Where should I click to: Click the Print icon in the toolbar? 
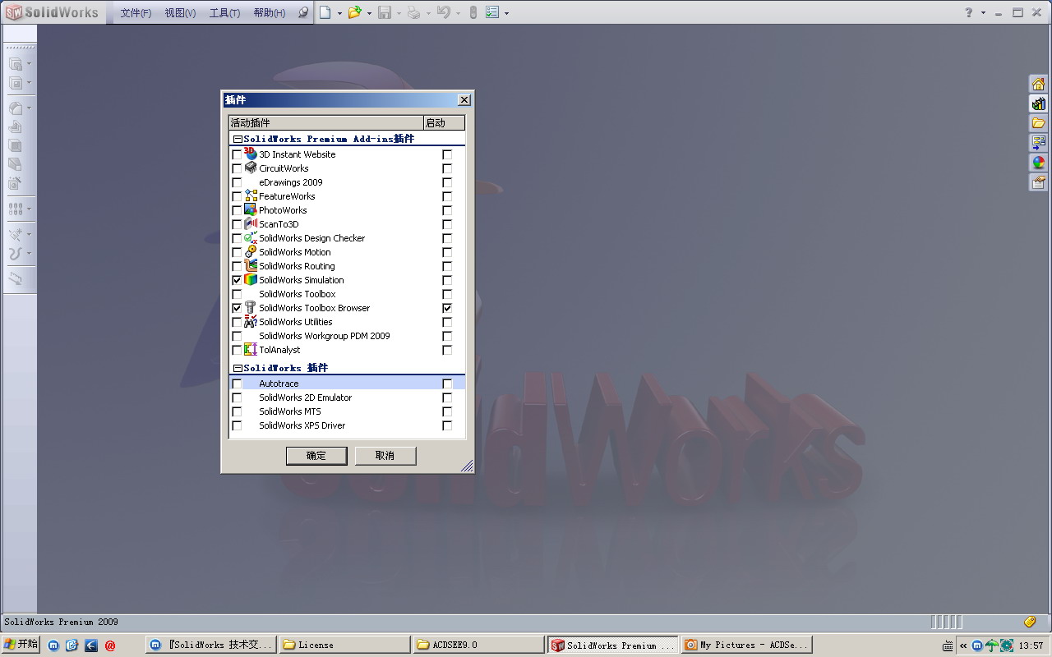pyautogui.click(x=413, y=12)
